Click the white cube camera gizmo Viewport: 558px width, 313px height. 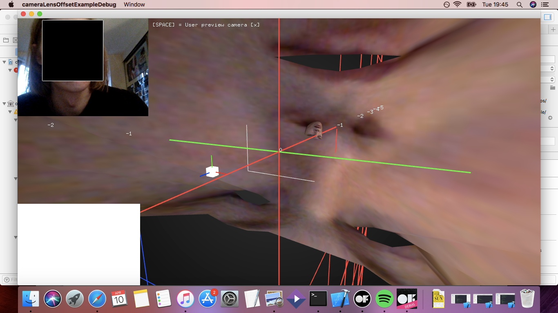(212, 172)
